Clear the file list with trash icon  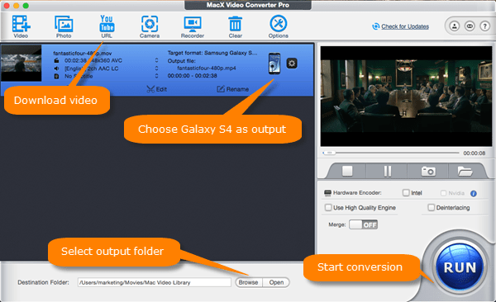point(236,26)
